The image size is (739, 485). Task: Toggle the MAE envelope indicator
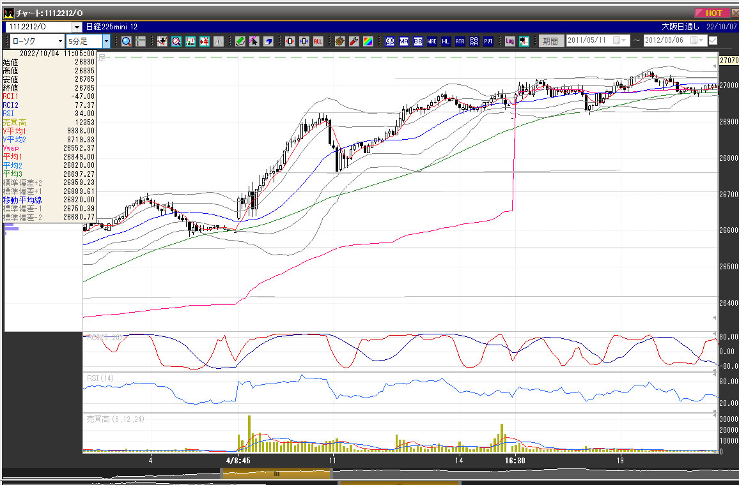(432, 41)
